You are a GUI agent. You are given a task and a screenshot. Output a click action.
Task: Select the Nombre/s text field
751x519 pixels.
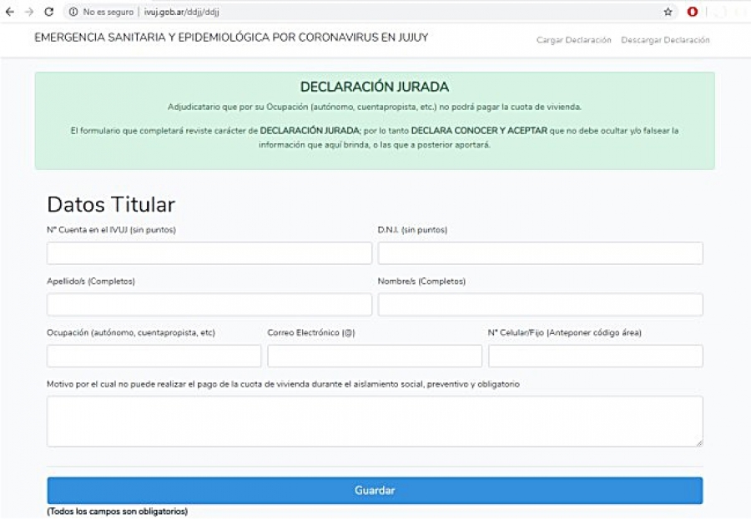coord(540,305)
